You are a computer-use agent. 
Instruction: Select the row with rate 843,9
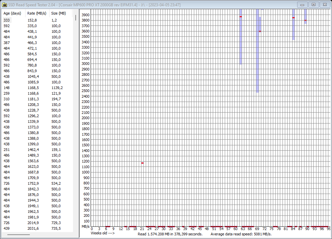point(37,71)
